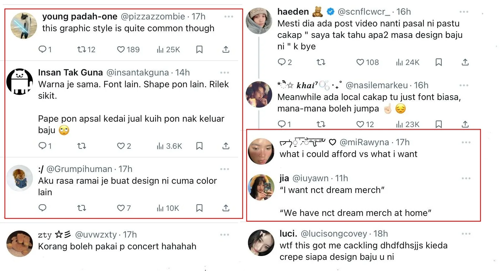Open three-dot menu on haeden's tweet
This screenshot has width=500, height=271.
click(x=464, y=12)
